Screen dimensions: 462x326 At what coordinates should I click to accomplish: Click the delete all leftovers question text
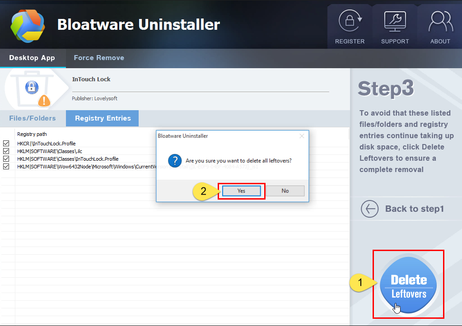(x=238, y=160)
